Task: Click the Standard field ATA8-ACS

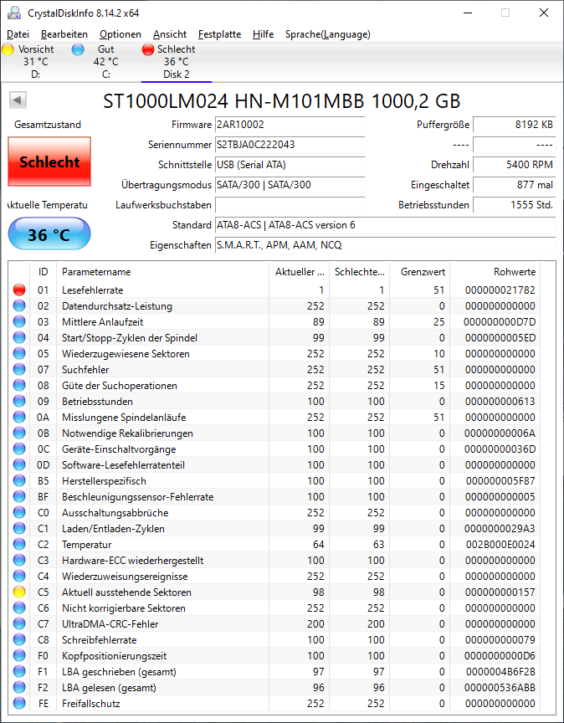Action: click(x=385, y=225)
